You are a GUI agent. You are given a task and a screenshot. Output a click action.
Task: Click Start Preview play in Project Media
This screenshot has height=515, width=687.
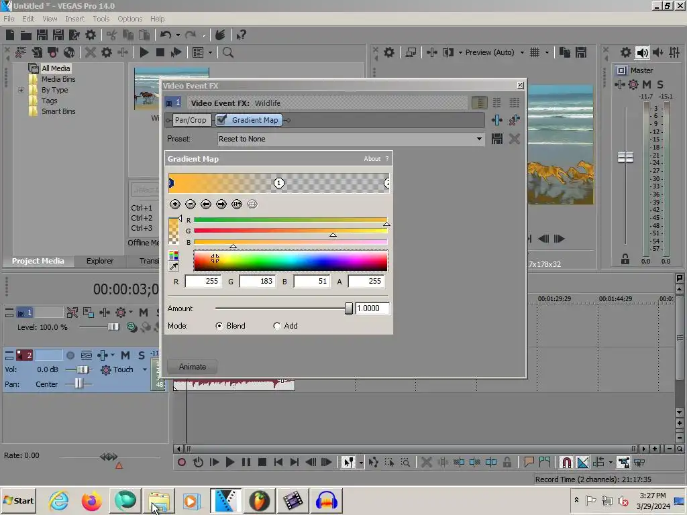pos(144,52)
